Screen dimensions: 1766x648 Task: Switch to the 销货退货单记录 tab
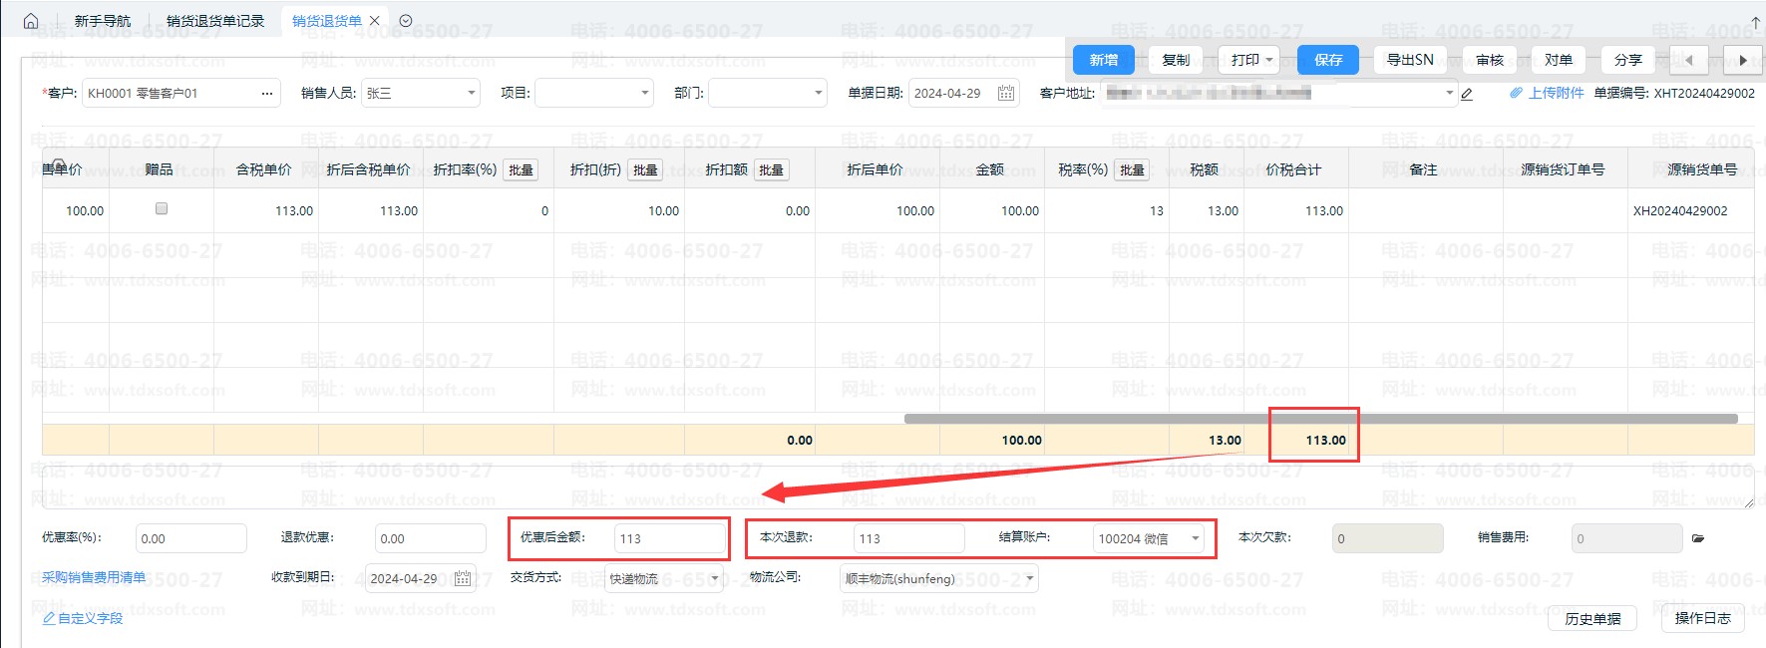215,21
